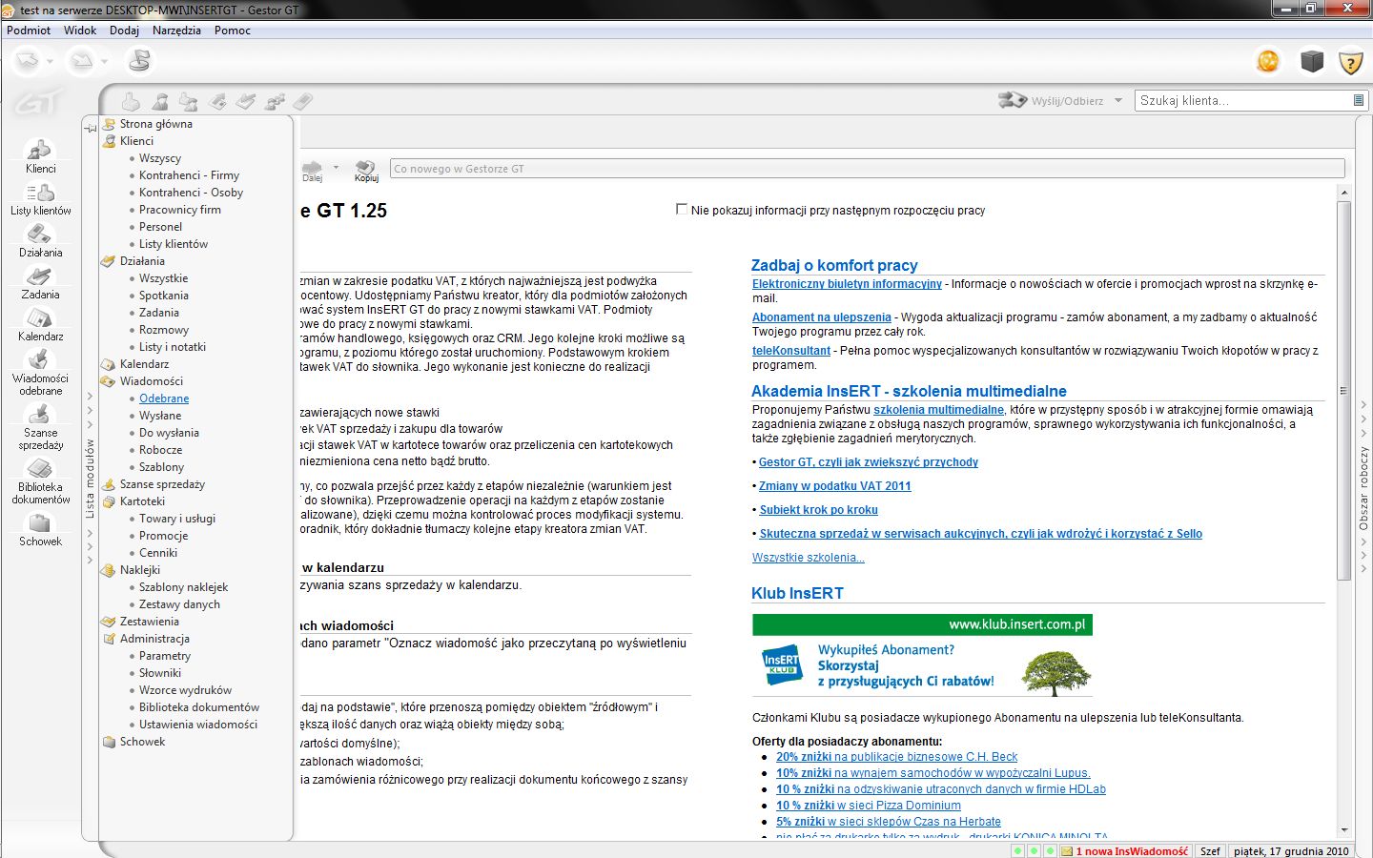
Task: Open the Dalej button dropdown arrow
Action: point(336,168)
